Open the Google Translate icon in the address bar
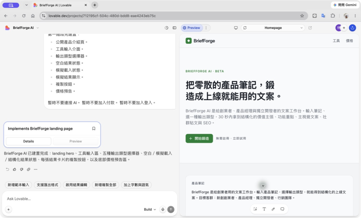 (324, 16)
